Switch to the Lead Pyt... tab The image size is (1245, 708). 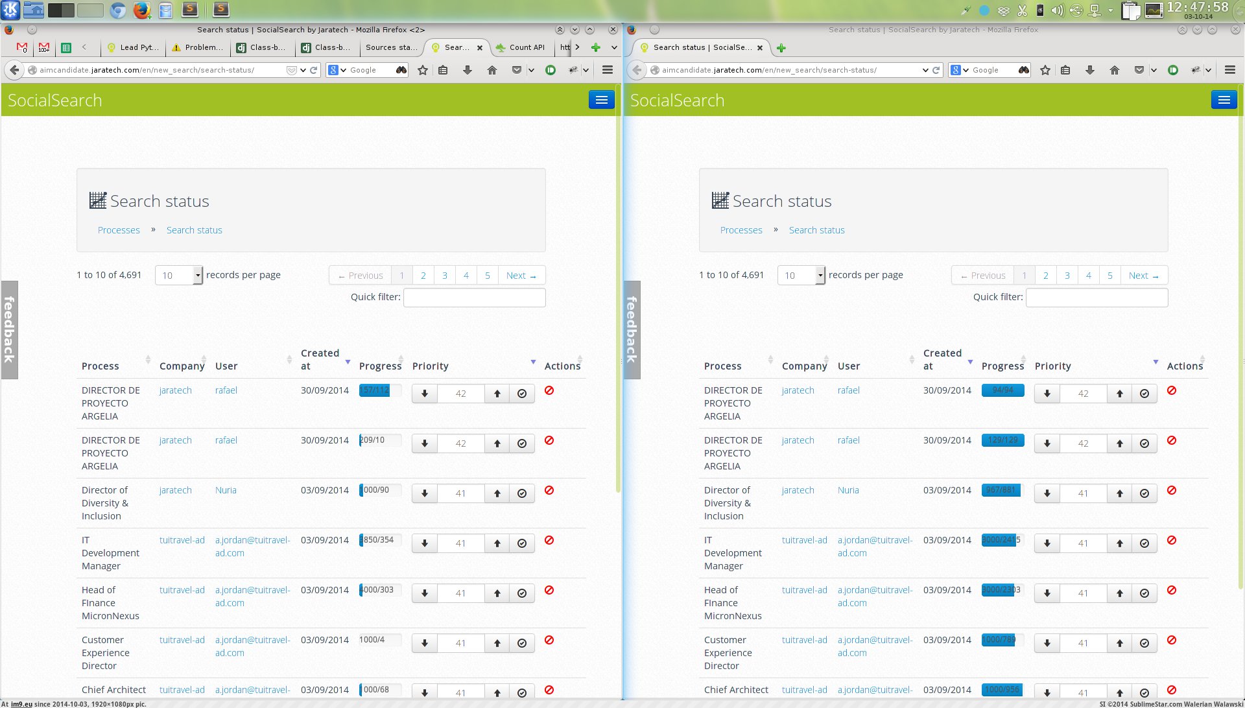coord(133,47)
